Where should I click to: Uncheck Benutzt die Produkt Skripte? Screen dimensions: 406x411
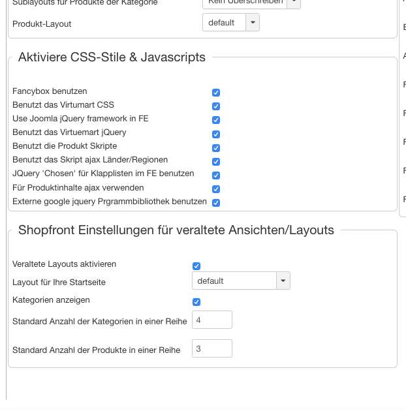coord(216,147)
